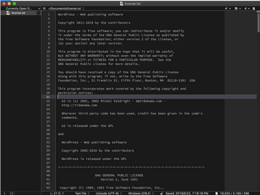Click 'WordPress is released under the GPL'
Viewport: 260px width, 195px height.
pyautogui.click(x=94, y=159)
